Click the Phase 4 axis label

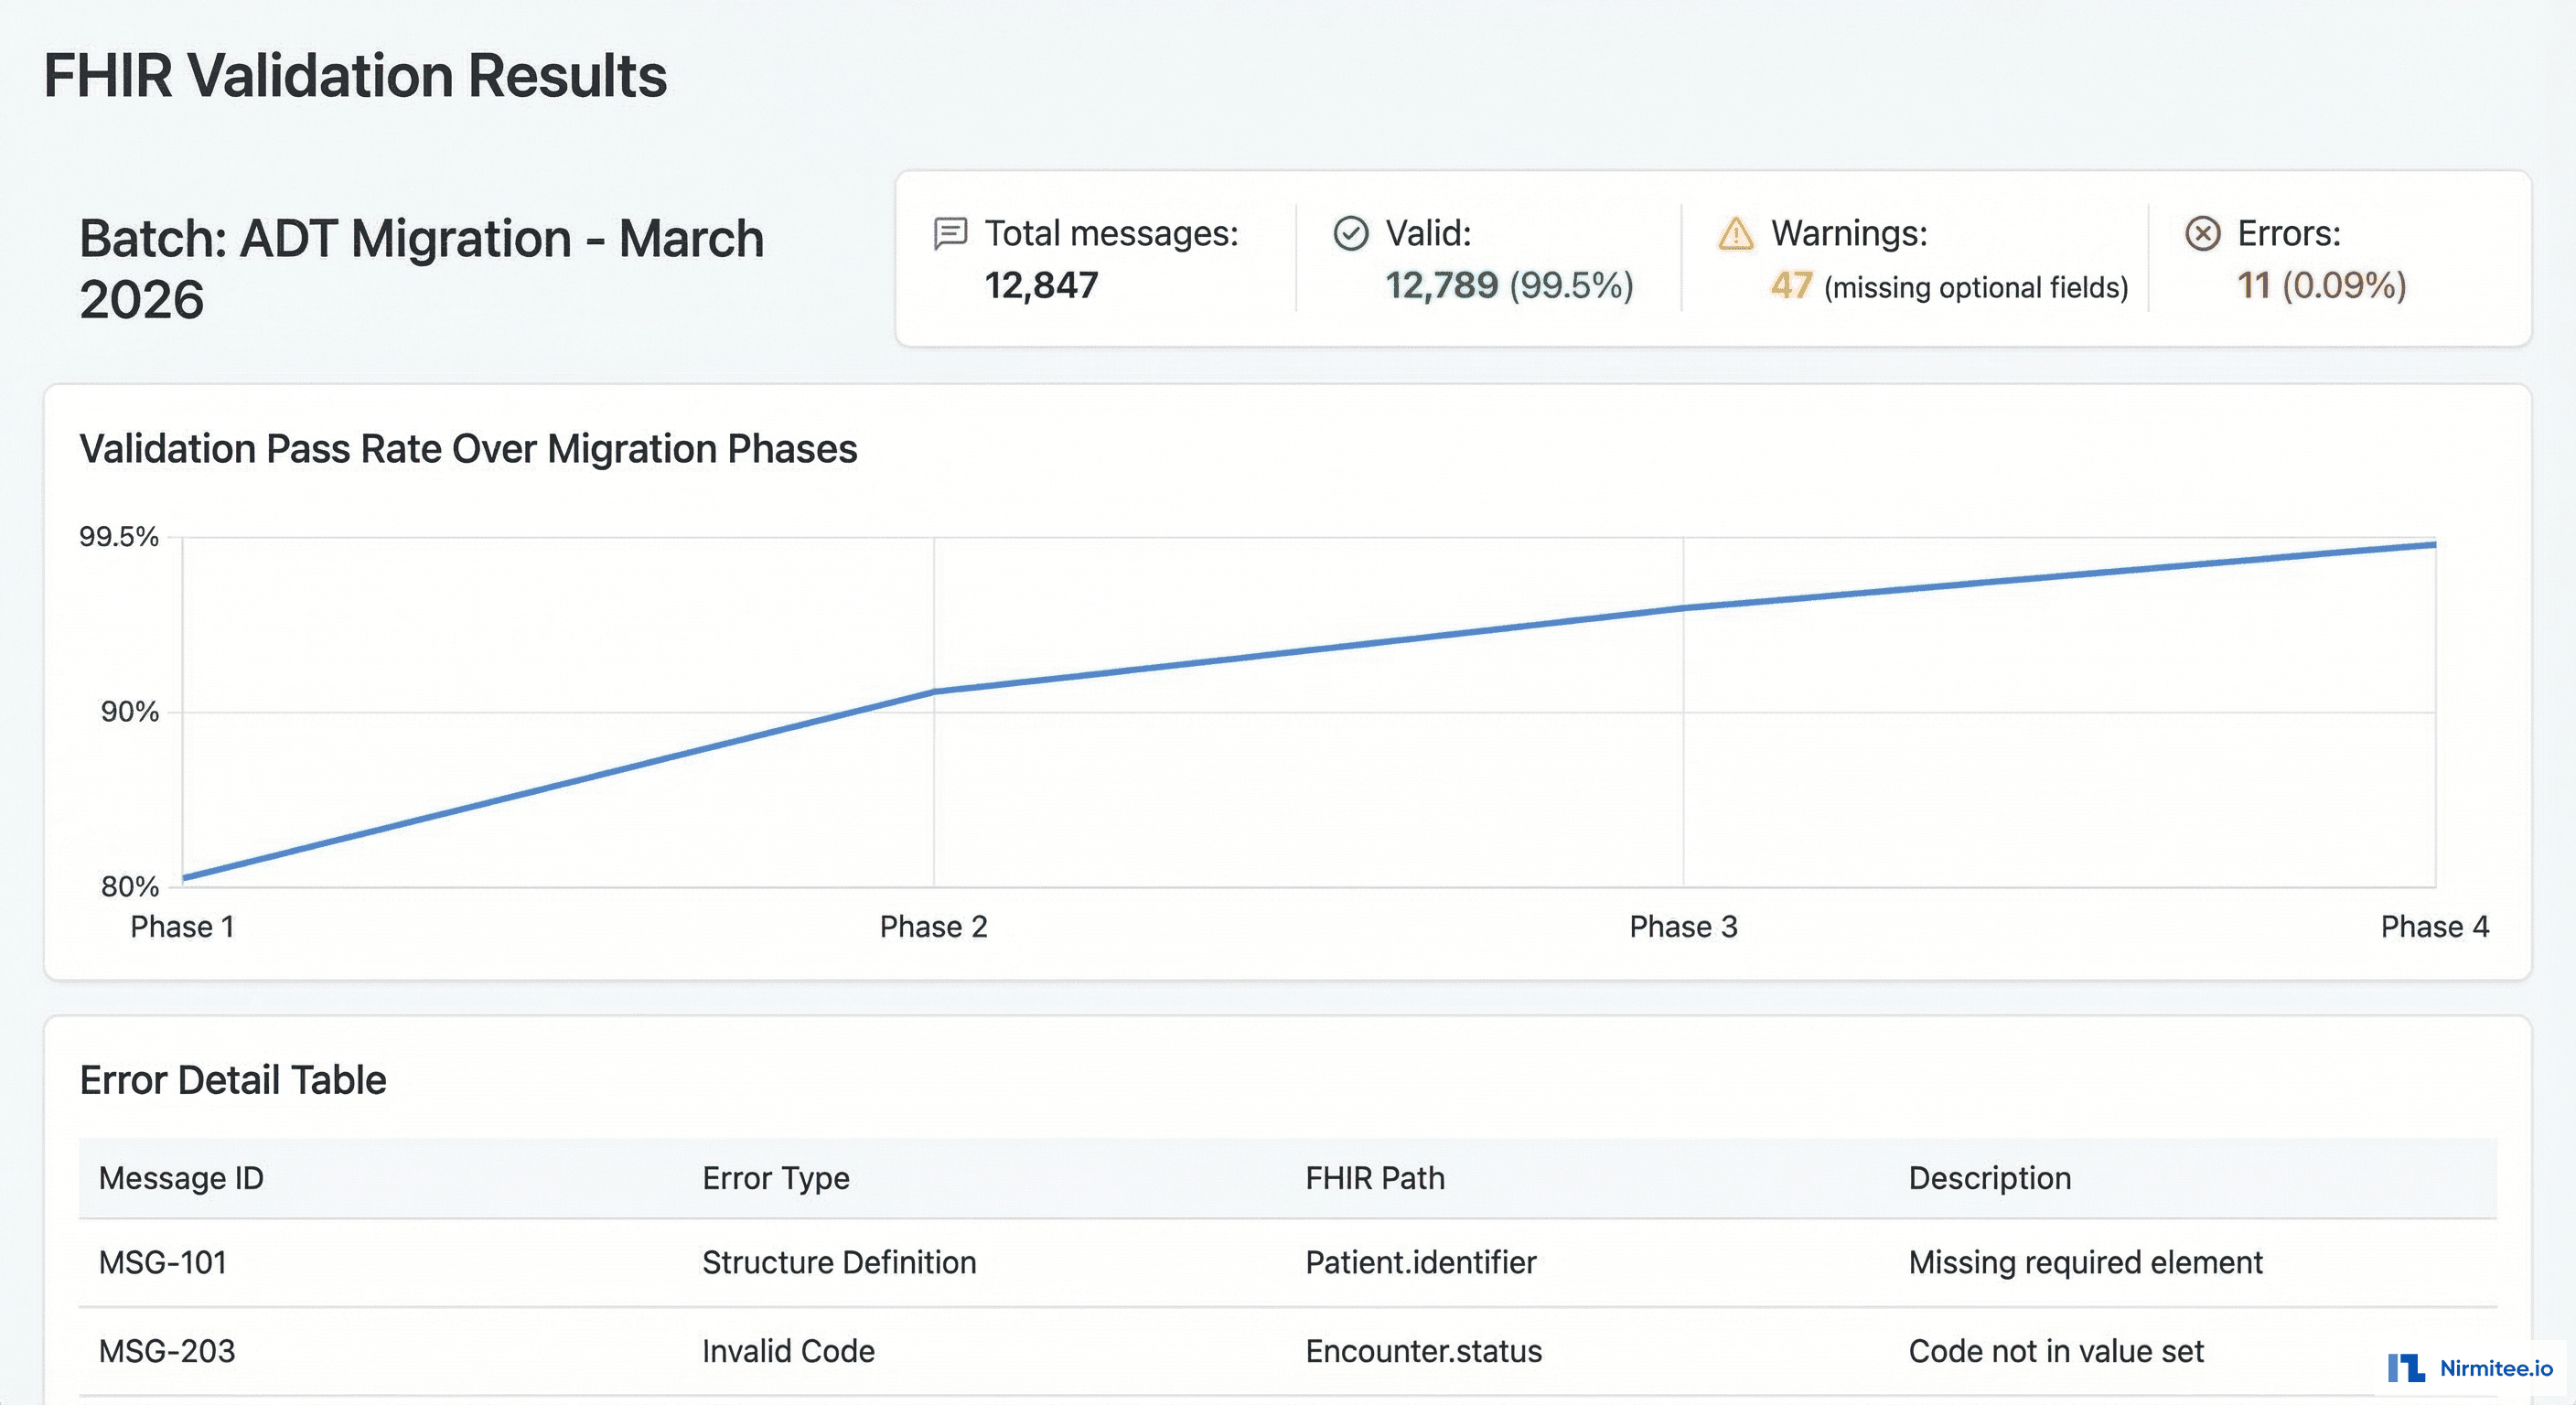tap(2435, 927)
